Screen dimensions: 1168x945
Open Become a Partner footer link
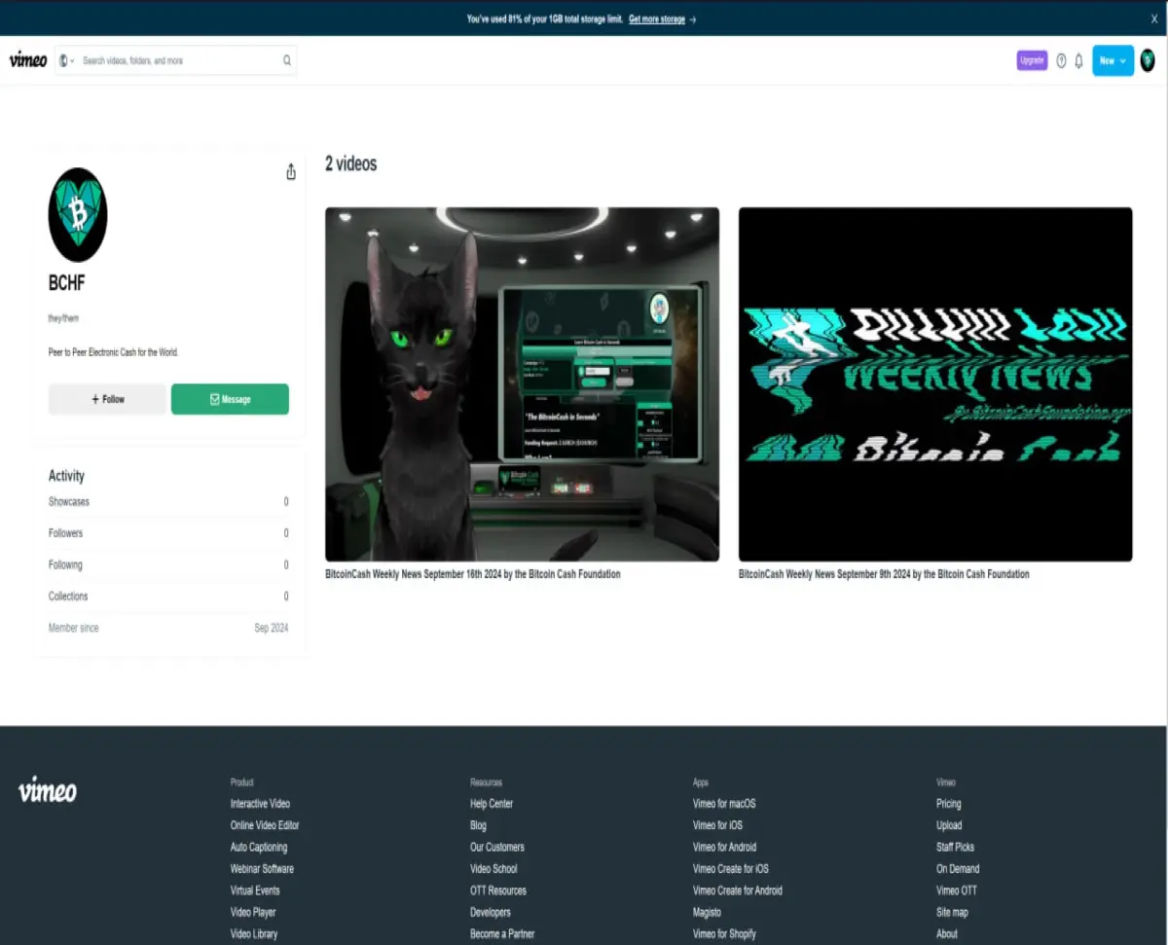click(502, 934)
